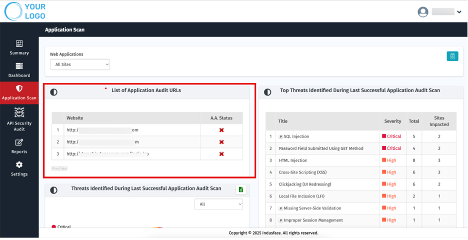Open the All Sites web applications dropdown
The width and height of the screenshot is (468, 240).
pyautogui.click(x=80, y=64)
